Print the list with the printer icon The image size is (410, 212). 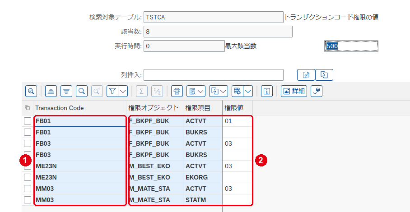pyautogui.click(x=177, y=91)
